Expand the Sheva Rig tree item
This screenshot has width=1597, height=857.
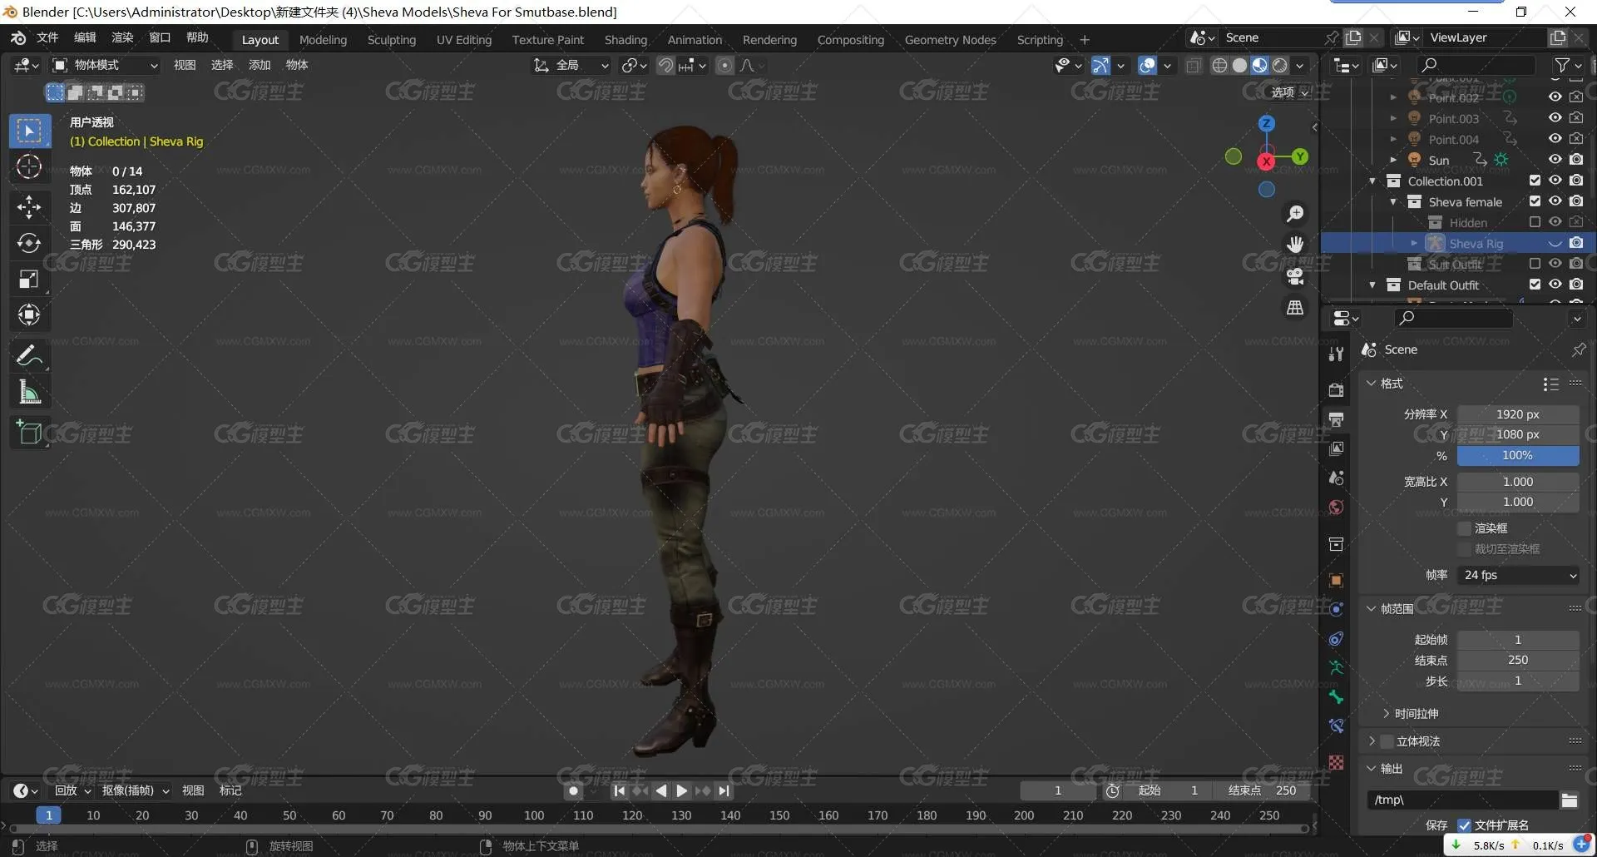pyautogui.click(x=1414, y=243)
